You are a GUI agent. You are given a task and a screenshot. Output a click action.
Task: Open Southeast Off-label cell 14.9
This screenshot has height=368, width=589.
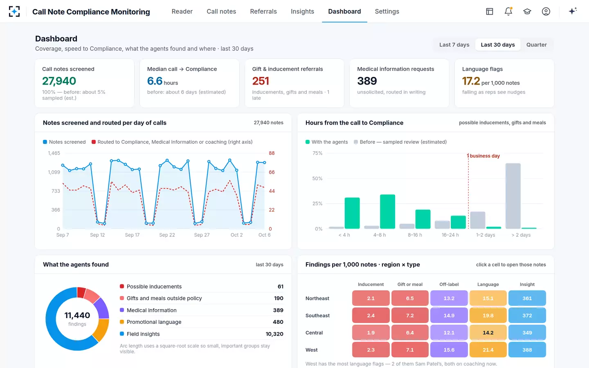(x=449, y=315)
